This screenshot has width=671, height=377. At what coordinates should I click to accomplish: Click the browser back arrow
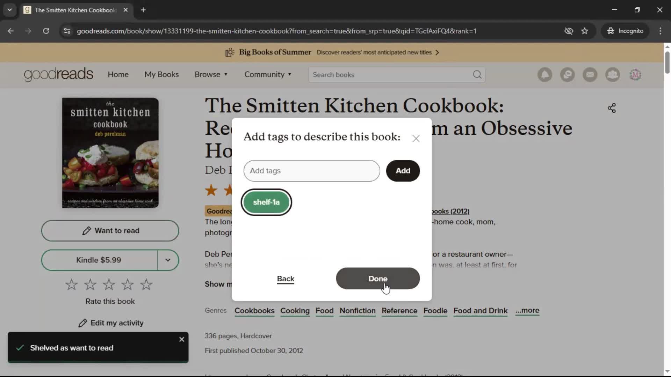click(11, 31)
